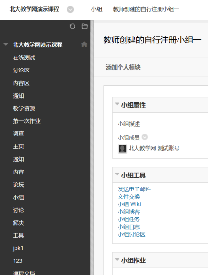Open 在线测试 in course menu

click(24, 58)
